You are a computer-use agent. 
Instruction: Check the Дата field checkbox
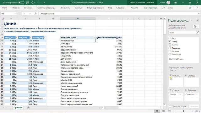(x=170, y=38)
